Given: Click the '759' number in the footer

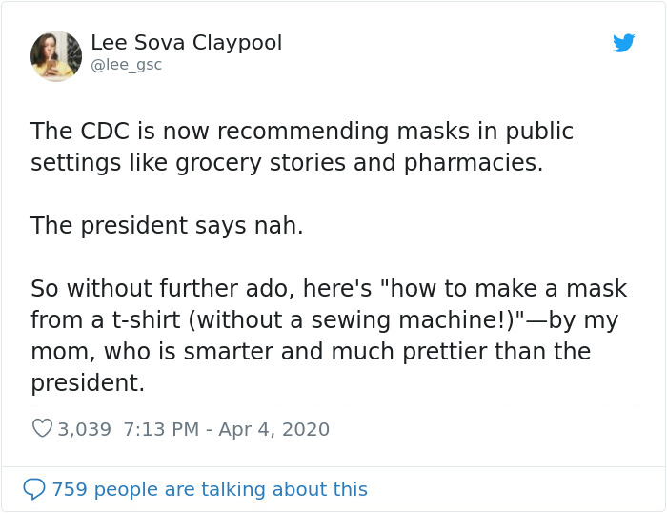Looking at the screenshot, I should pyautogui.click(x=70, y=489).
